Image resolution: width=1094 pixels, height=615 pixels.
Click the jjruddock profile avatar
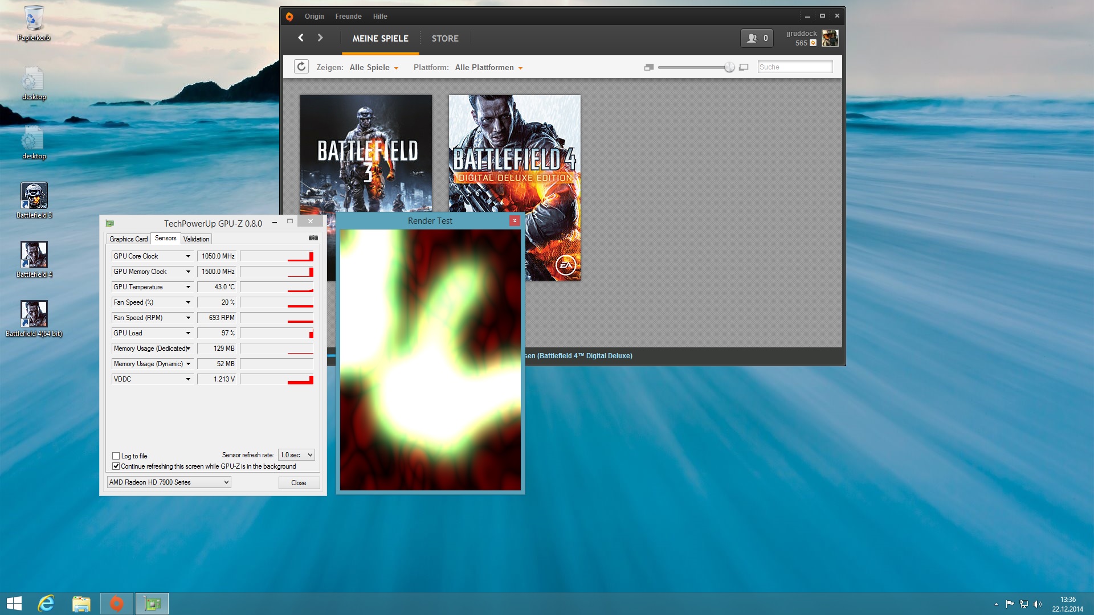830,38
